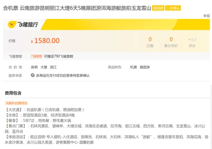The image size is (212, 149).
Task: Click the 举报 report link
Action: [x=206, y=16]
